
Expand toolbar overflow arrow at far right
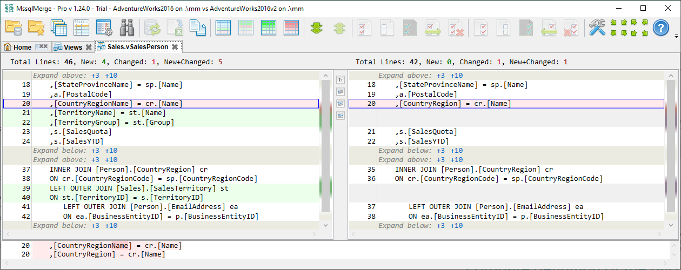coord(677,36)
